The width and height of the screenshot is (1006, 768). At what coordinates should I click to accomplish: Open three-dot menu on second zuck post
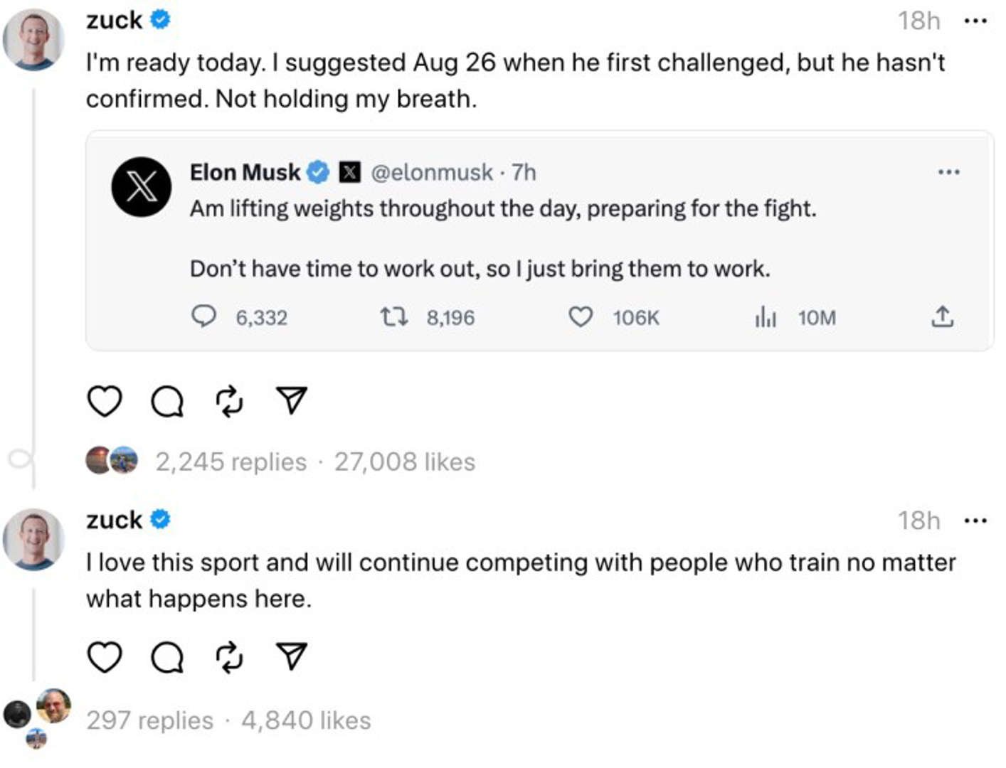[x=975, y=521]
